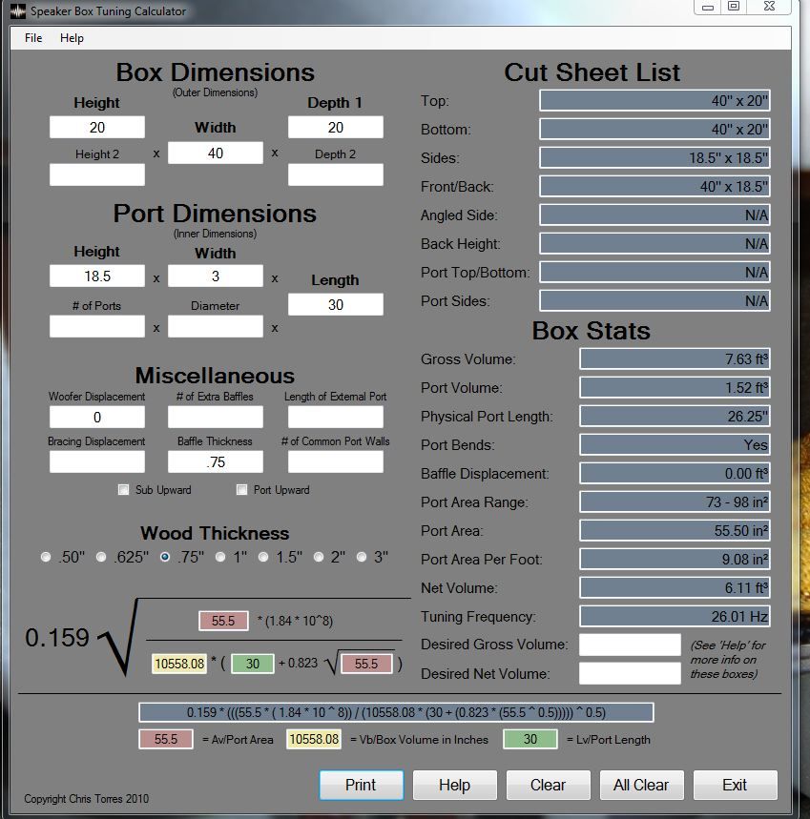Click the Port Area value 55.50 in²

[675, 531]
